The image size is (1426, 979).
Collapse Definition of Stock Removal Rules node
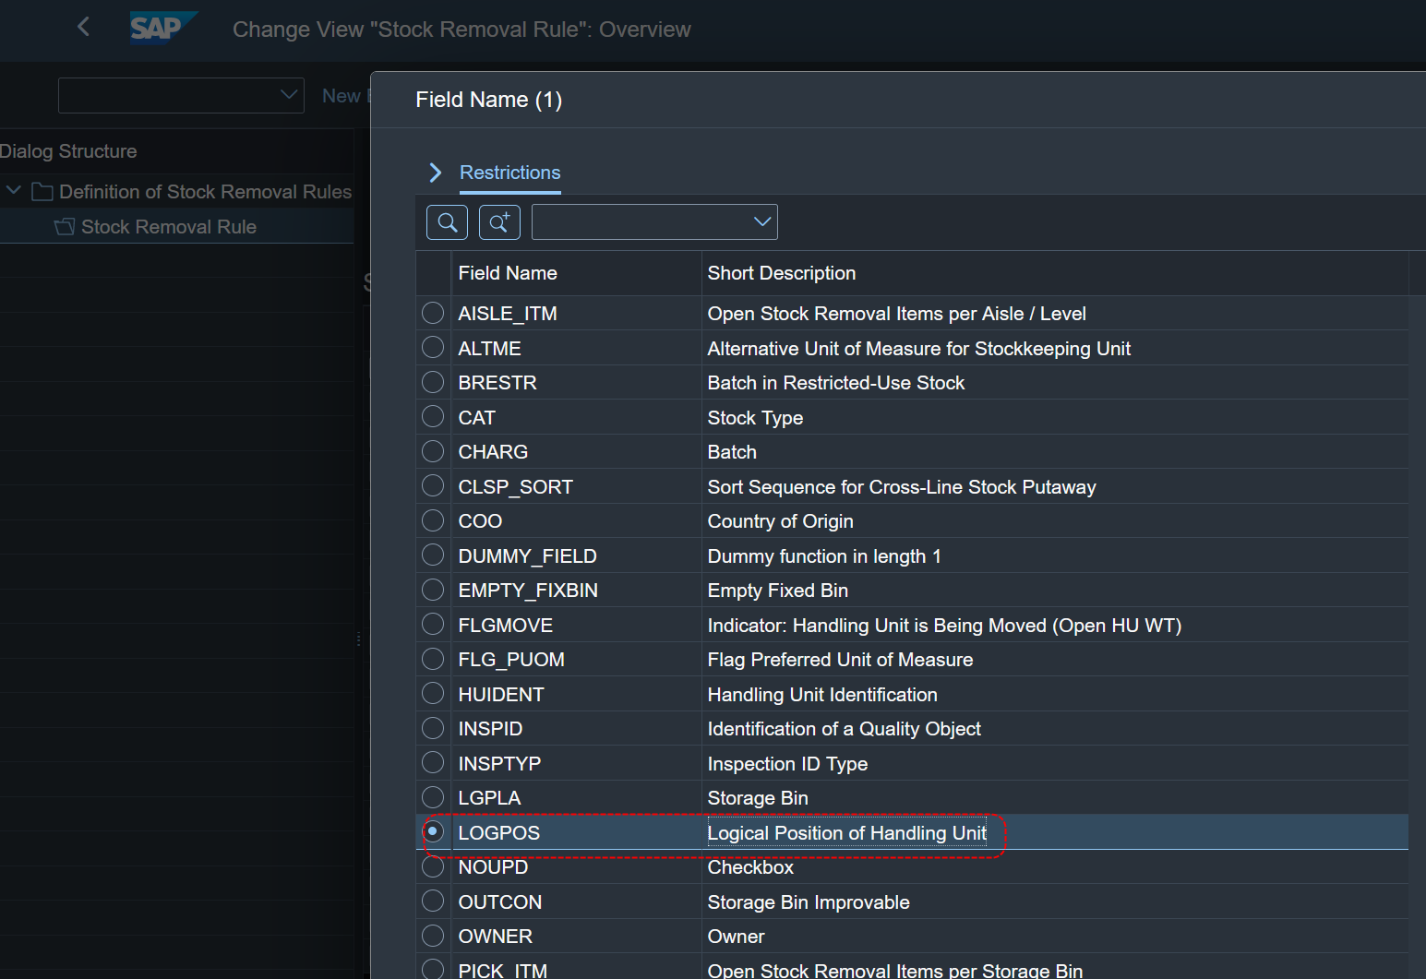[x=14, y=191]
